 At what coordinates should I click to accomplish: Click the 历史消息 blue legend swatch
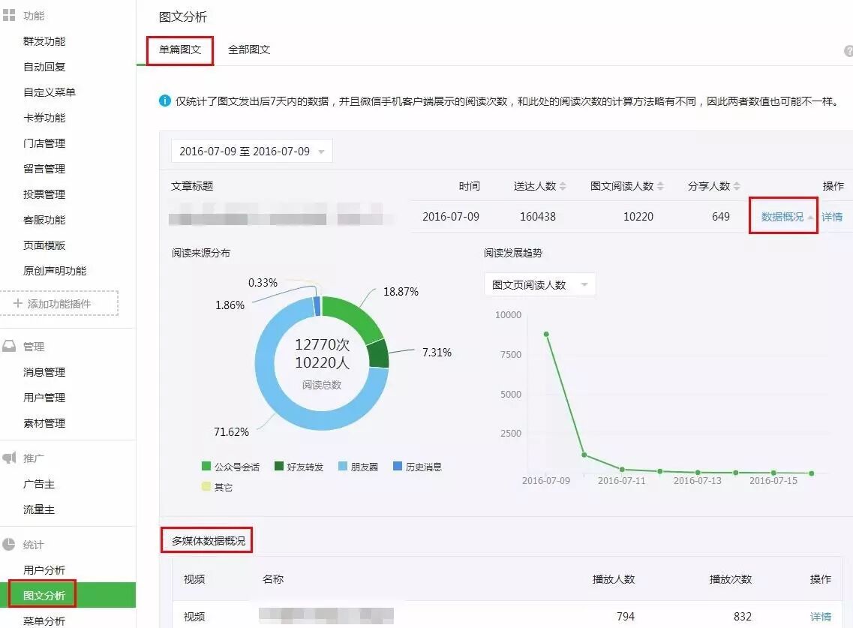(397, 467)
